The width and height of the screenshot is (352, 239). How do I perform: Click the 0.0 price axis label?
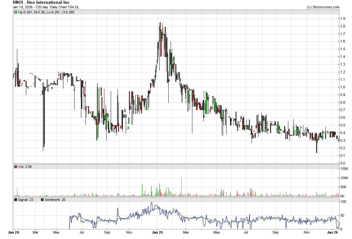342,163
